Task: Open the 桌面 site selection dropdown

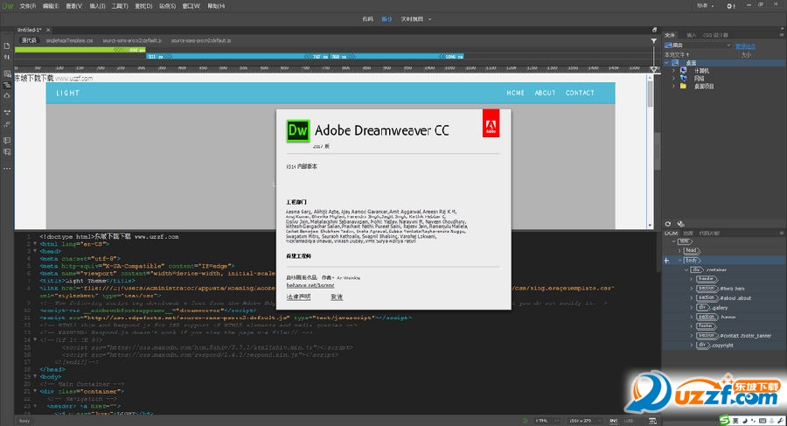Action: pyautogui.click(x=698, y=45)
